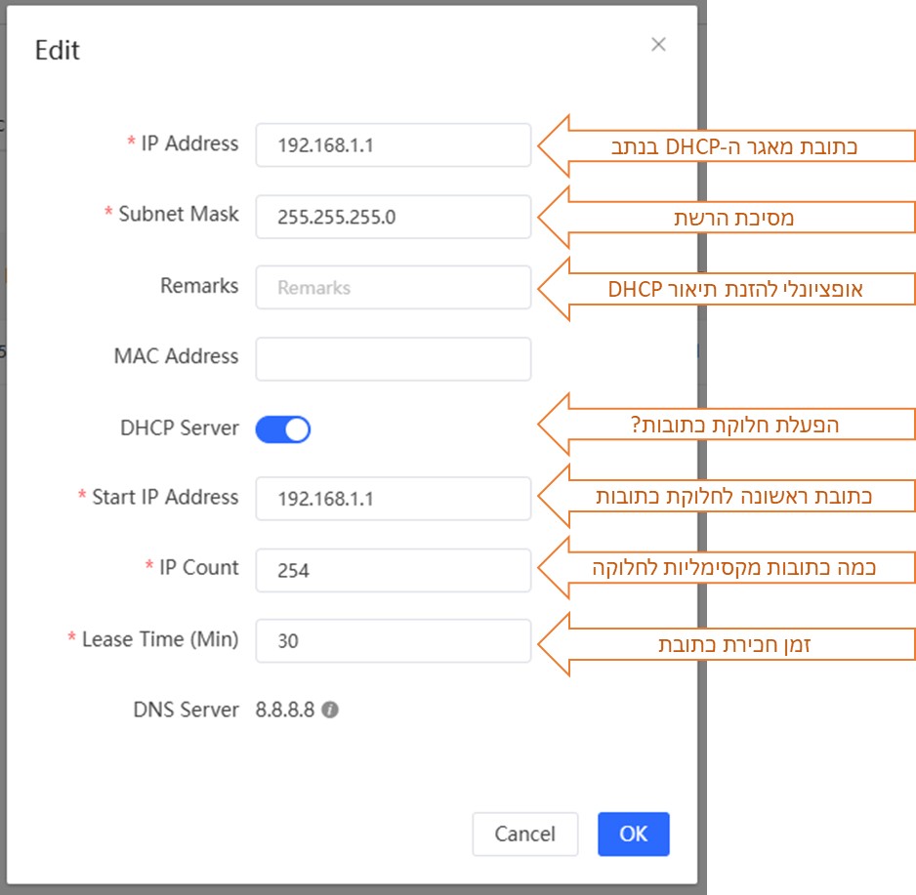Image resolution: width=916 pixels, height=895 pixels.
Task: Click inside the IP Address field showing 192.168.1.1
Action: pos(393,144)
